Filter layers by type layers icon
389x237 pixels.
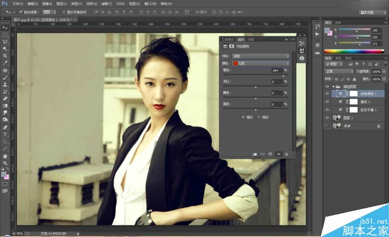pos(363,64)
